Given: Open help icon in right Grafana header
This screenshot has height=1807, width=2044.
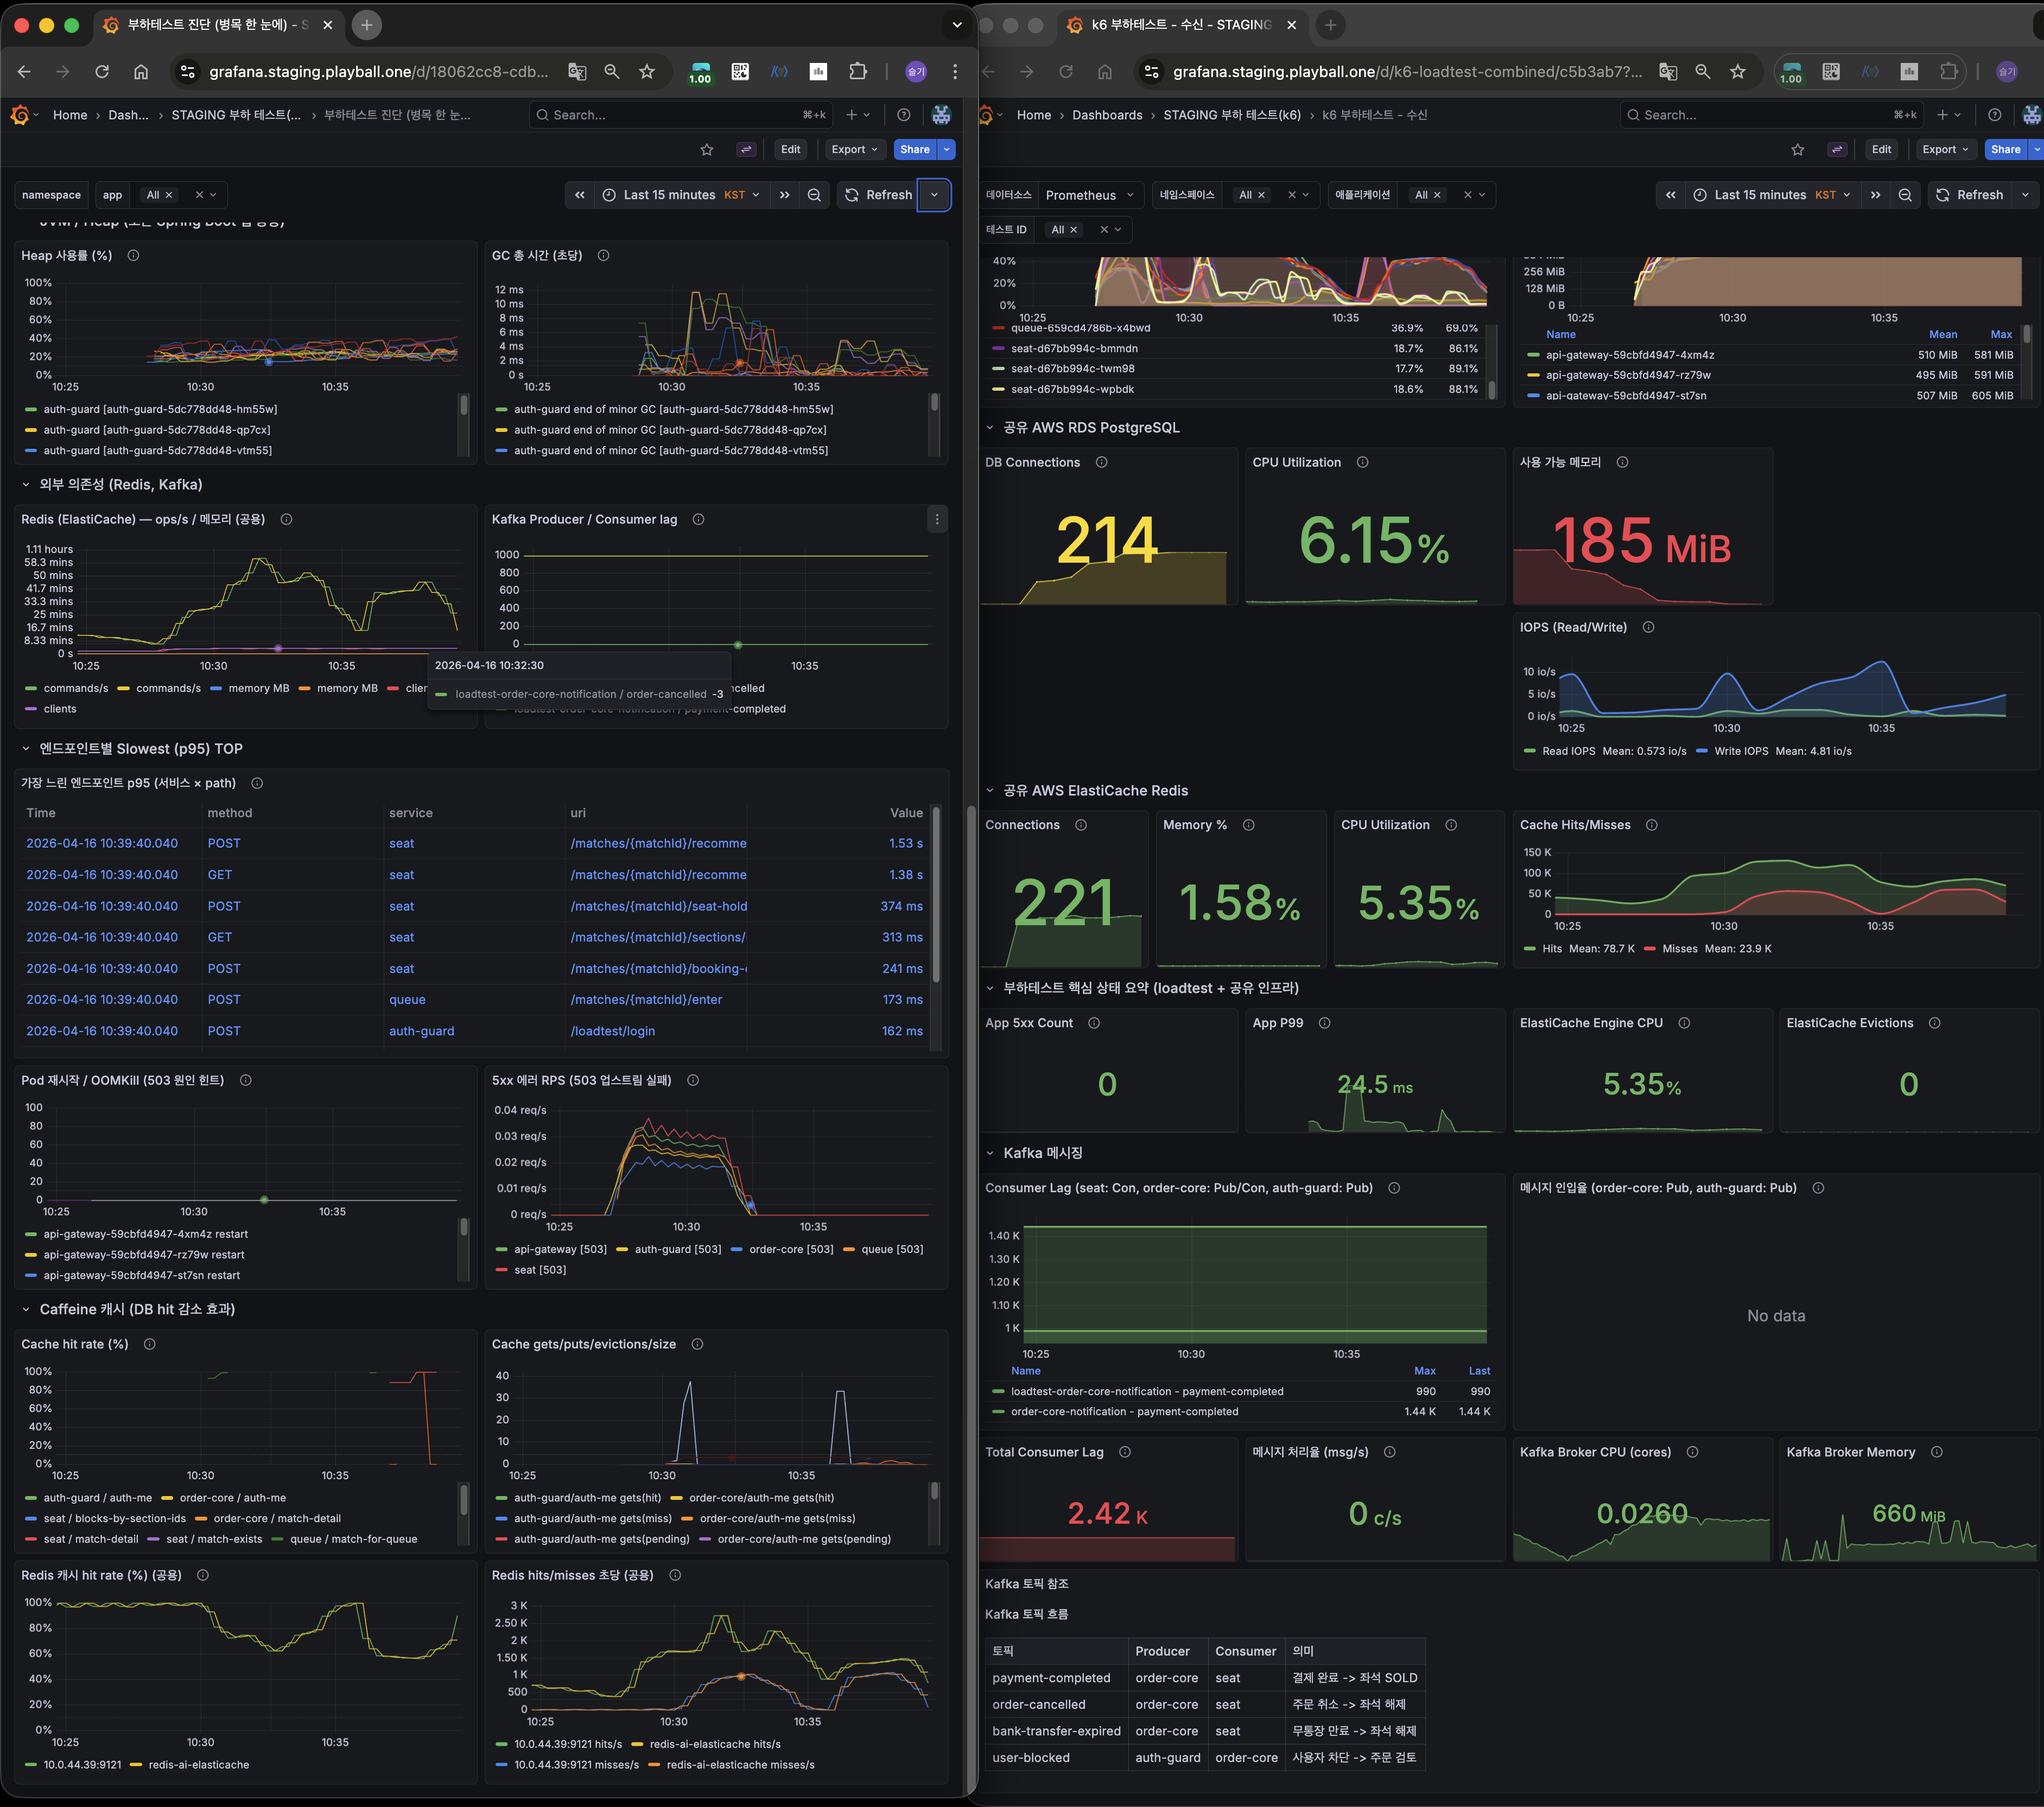Looking at the screenshot, I should coord(1994,115).
